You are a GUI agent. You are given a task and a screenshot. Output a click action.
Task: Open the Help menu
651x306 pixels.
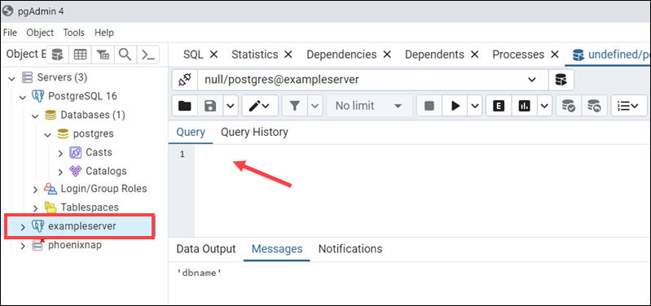pos(104,33)
